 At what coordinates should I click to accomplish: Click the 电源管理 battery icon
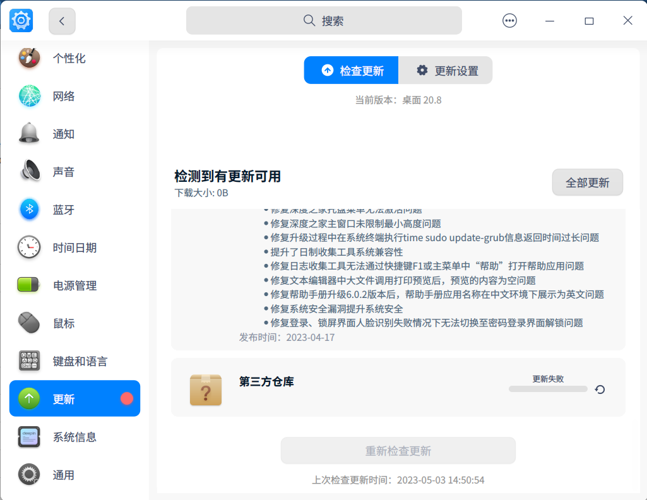[x=28, y=285]
